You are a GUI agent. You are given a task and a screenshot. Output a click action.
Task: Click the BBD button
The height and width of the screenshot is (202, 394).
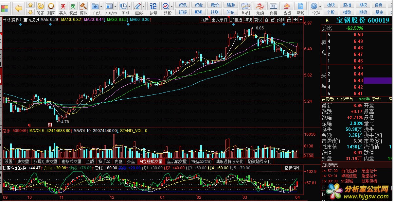198,12
